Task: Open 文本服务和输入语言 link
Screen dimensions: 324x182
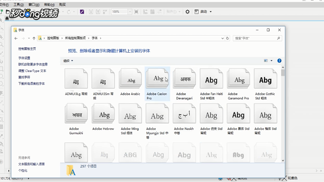Action: [31, 164]
